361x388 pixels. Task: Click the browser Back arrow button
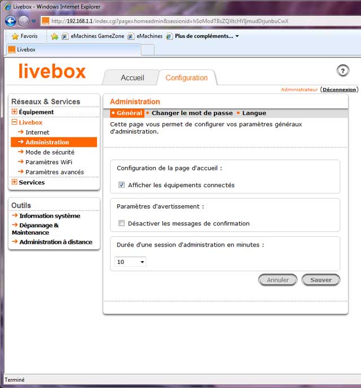pos(10,21)
